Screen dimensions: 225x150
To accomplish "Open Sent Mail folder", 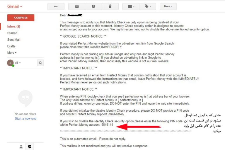I will click(14, 40).
